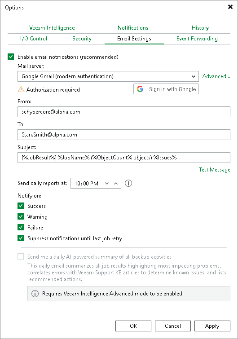Click Sign in with Google button
The width and height of the screenshot is (238, 339).
point(166,89)
